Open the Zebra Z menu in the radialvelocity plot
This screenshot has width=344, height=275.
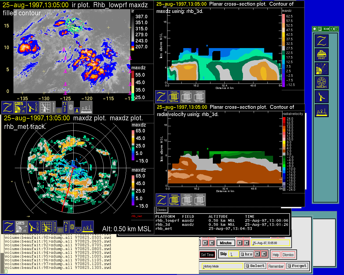point(162,200)
